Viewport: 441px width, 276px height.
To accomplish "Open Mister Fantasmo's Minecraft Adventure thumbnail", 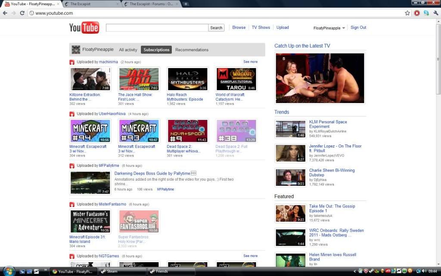I will coord(90,221).
